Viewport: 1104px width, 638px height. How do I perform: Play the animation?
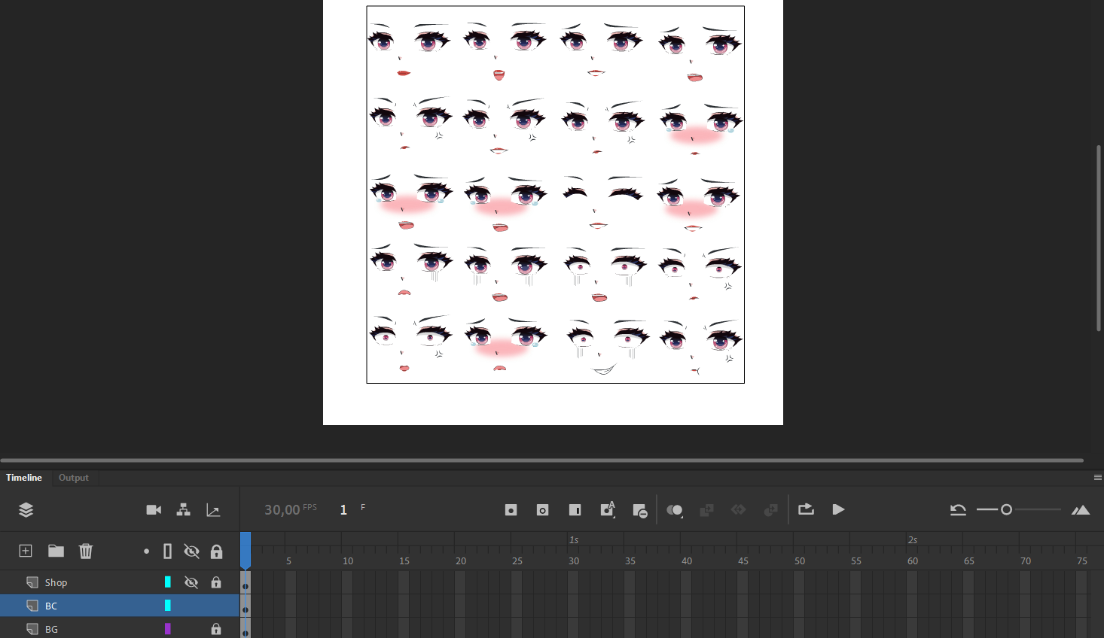[838, 510]
